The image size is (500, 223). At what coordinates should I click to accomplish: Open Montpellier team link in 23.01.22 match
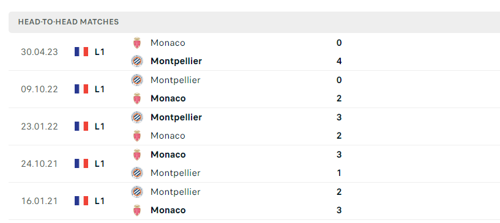(176, 117)
